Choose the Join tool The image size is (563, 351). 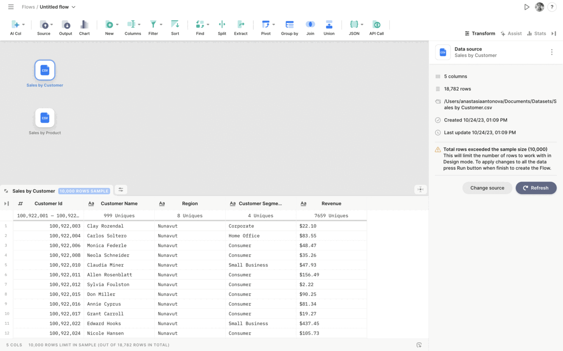point(310,24)
